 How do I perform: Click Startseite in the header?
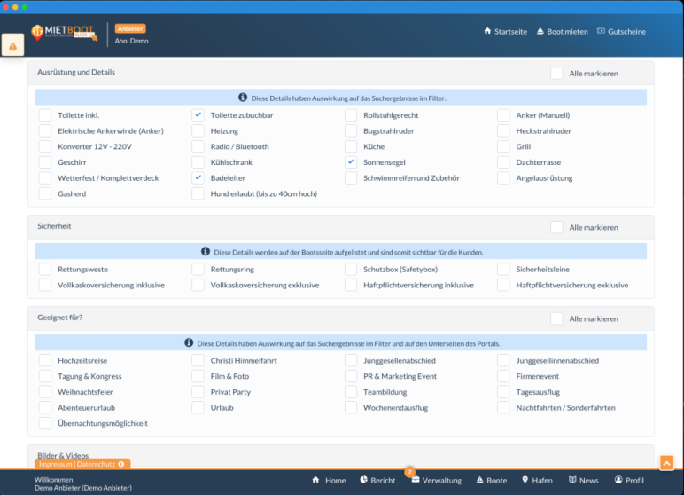tap(505, 32)
